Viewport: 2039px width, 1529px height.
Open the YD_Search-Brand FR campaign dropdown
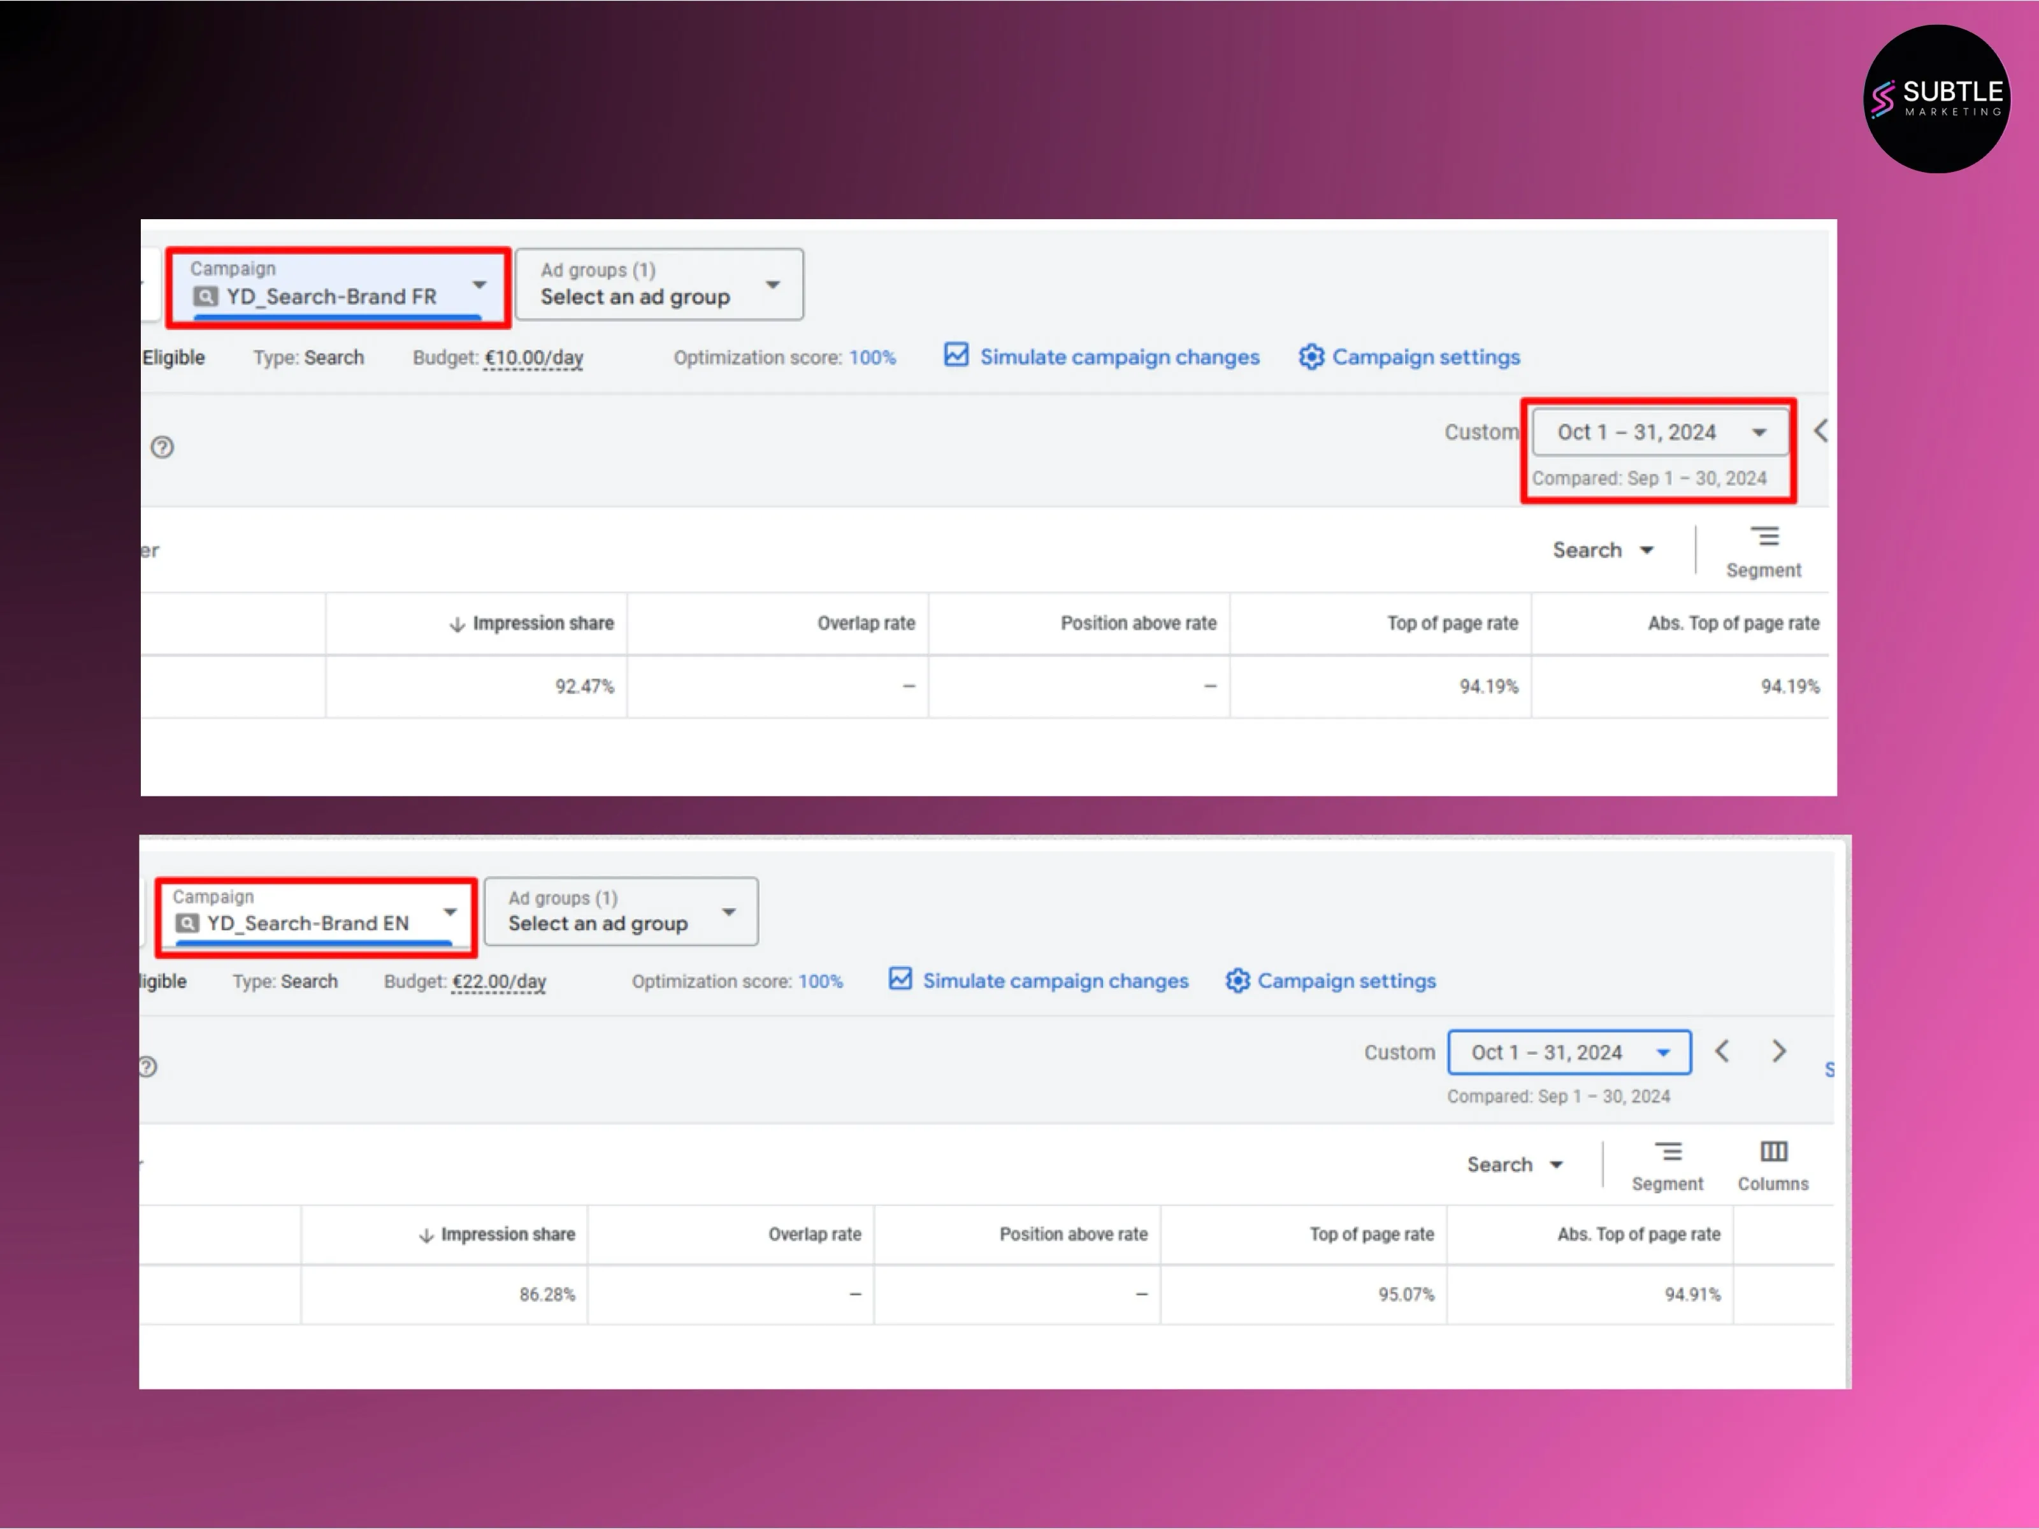(x=337, y=287)
